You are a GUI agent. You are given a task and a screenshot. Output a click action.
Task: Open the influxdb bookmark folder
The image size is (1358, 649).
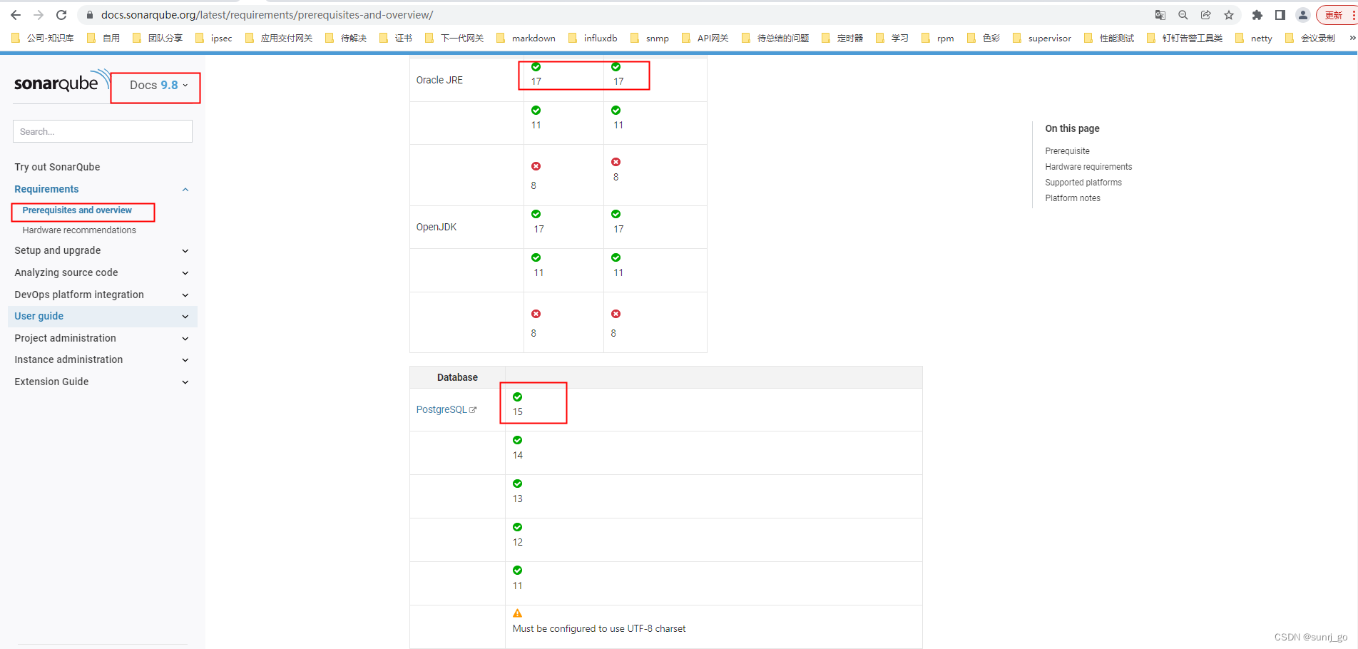point(593,39)
